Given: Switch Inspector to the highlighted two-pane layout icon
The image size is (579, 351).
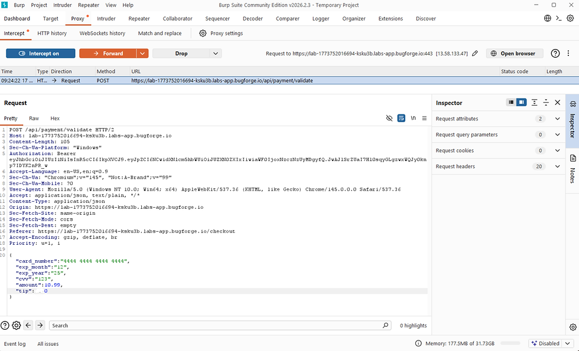Looking at the screenshot, I should (521, 103).
